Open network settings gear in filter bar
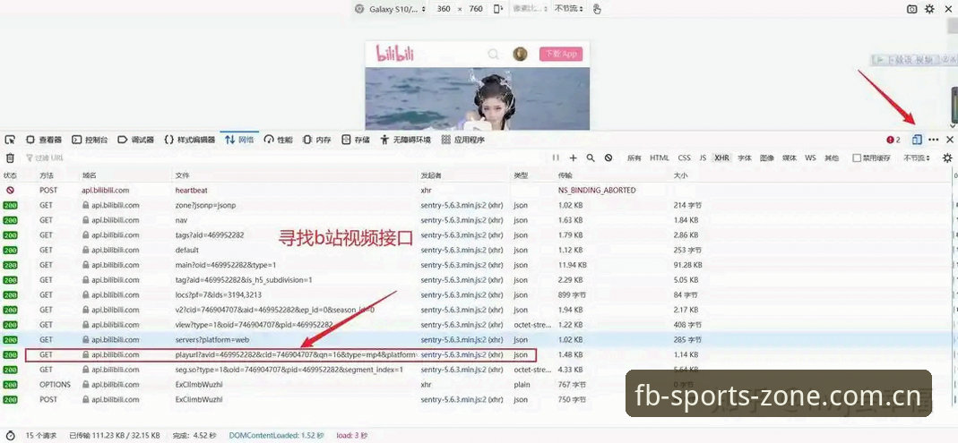 tap(947, 158)
